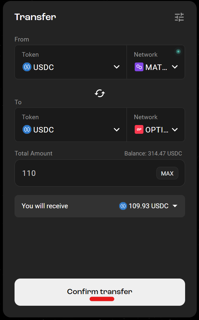Toggle the swap tokens control between From and To
The image size is (199, 320).
(99, 93)
